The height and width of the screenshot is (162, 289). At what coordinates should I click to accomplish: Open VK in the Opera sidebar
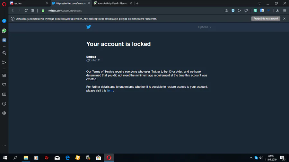click(4, 40)
